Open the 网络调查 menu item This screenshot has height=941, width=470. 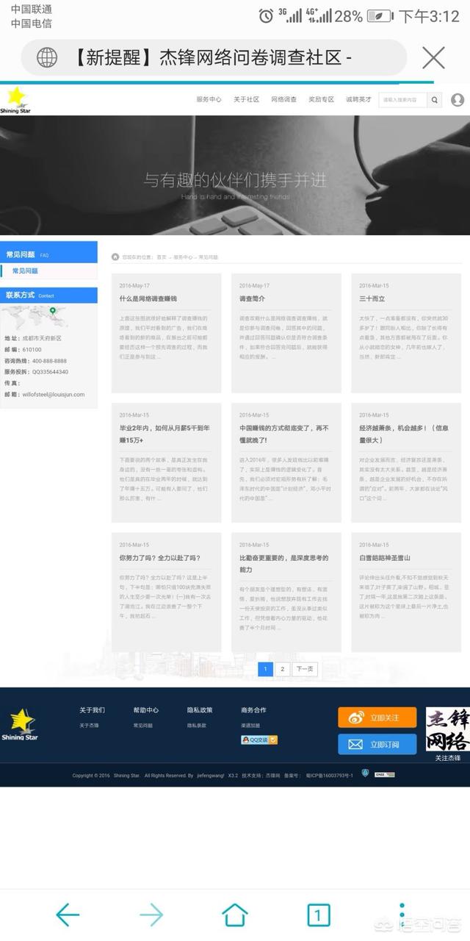(283, 99)
